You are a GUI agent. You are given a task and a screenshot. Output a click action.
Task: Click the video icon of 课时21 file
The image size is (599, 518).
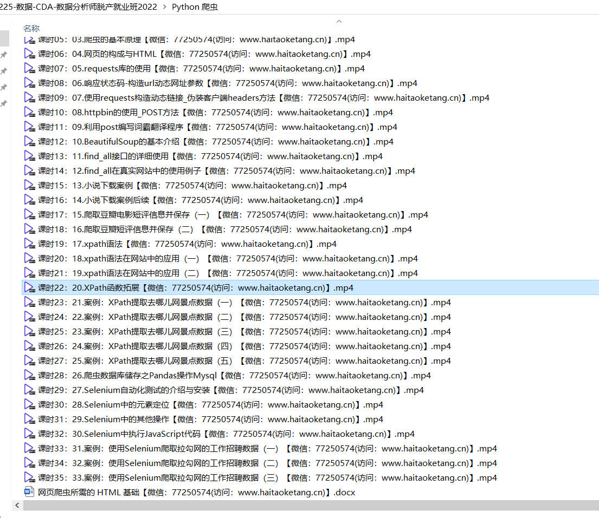(x=29, y=273)
